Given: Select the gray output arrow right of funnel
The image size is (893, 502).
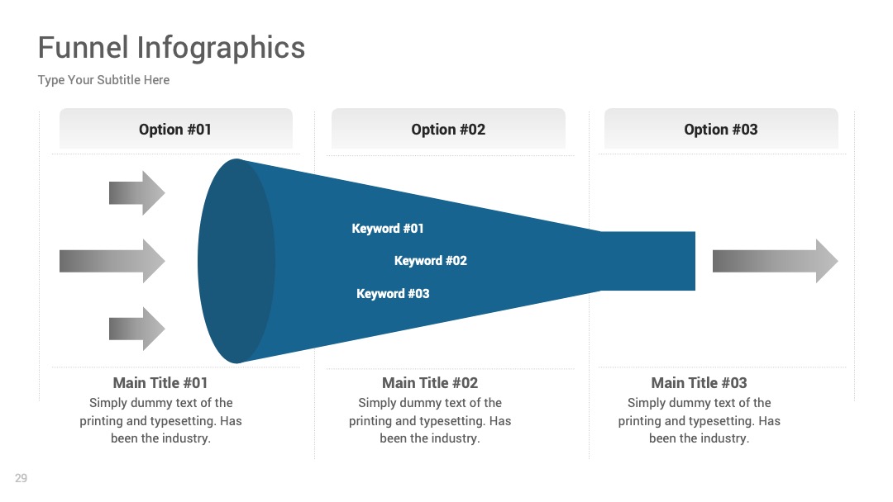Looking at the screenshot, I should 775,261.
